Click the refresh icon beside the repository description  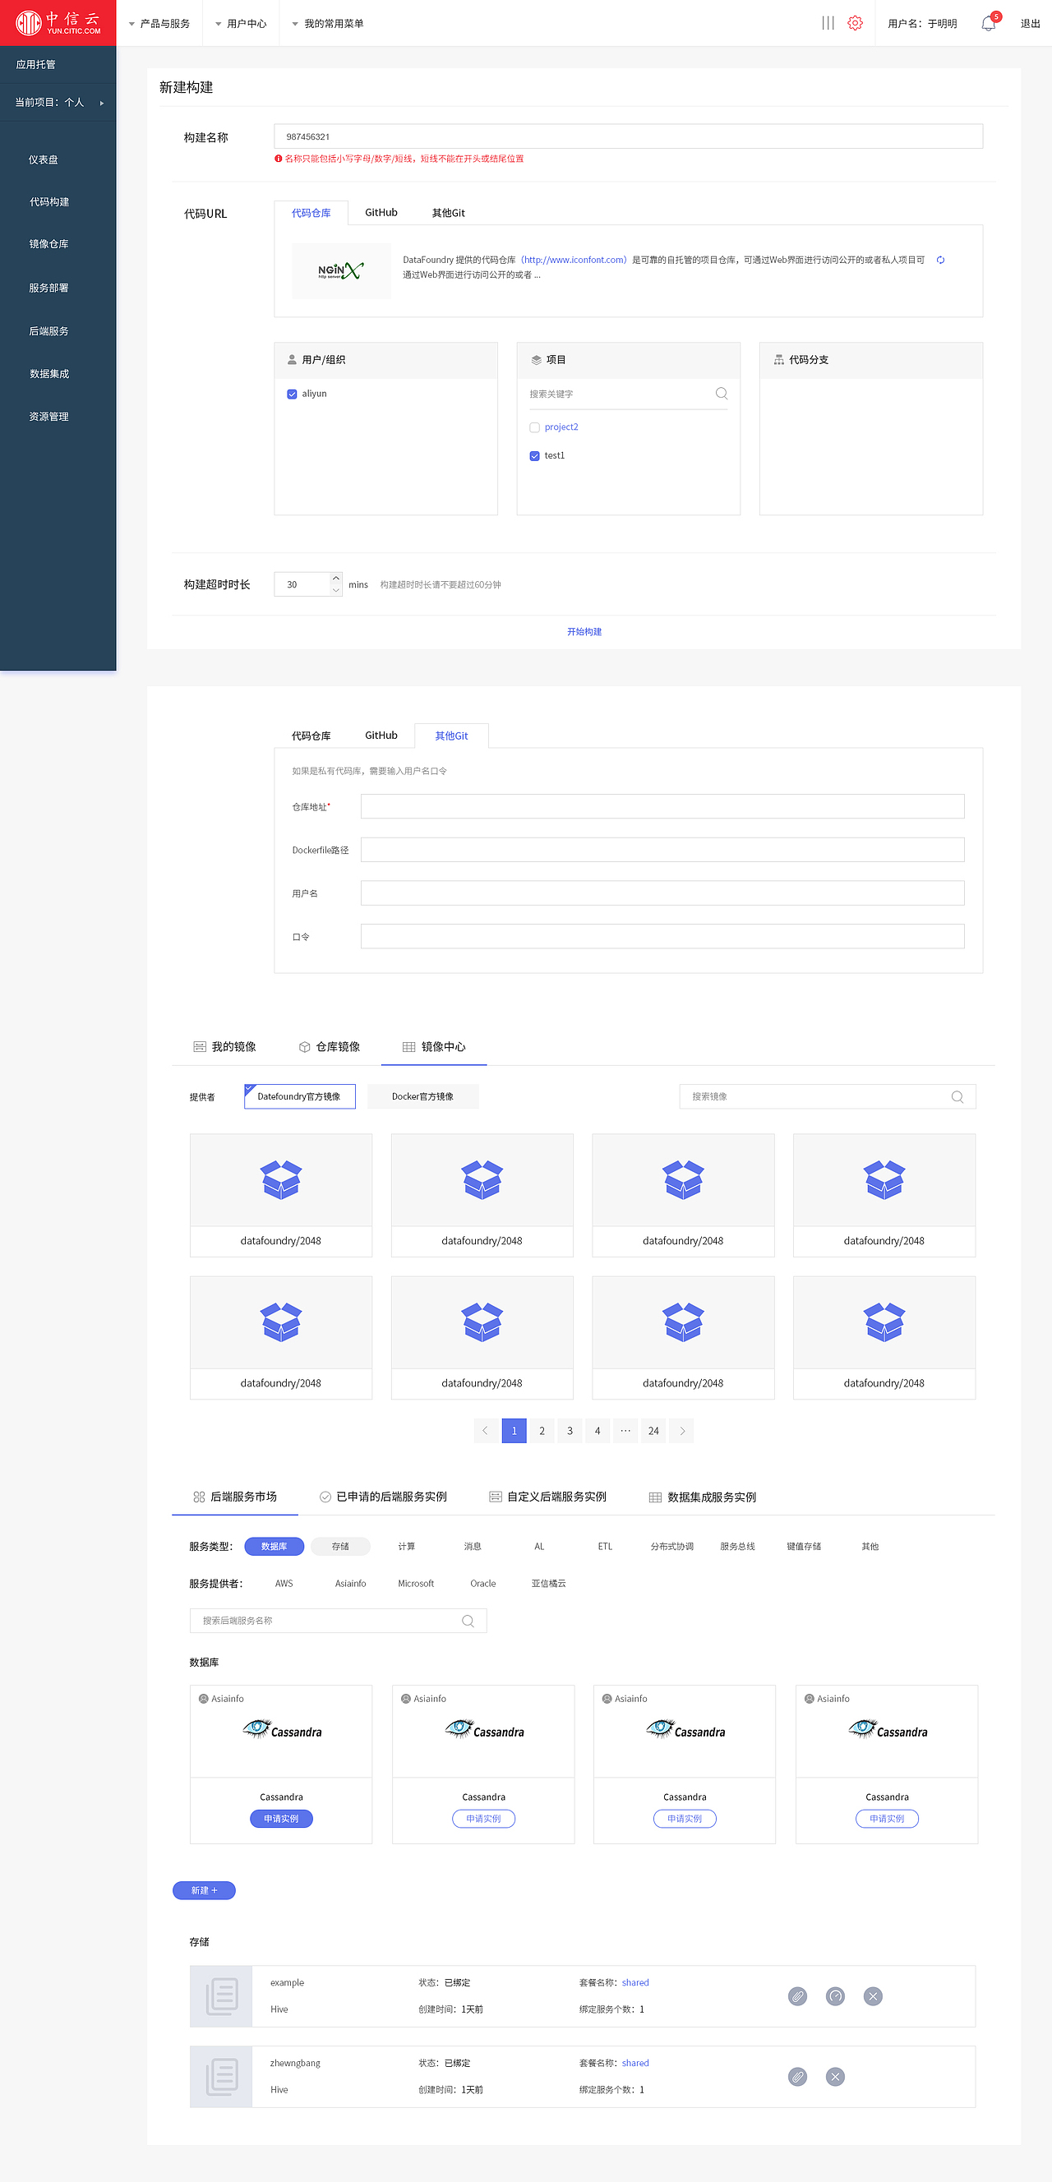(940, 260)
